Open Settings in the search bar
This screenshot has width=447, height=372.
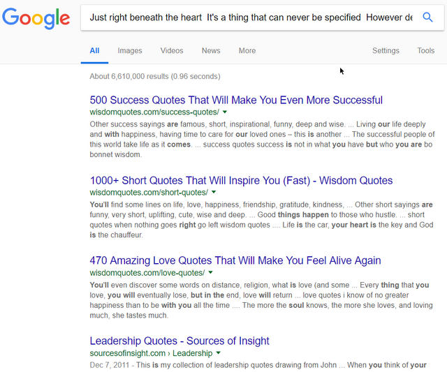pyautogui.click(x=386, y=51)
